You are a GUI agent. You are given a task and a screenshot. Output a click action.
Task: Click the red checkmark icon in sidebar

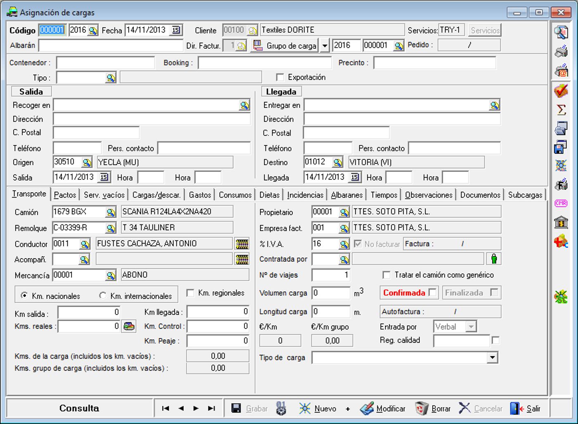click(561, 90)
